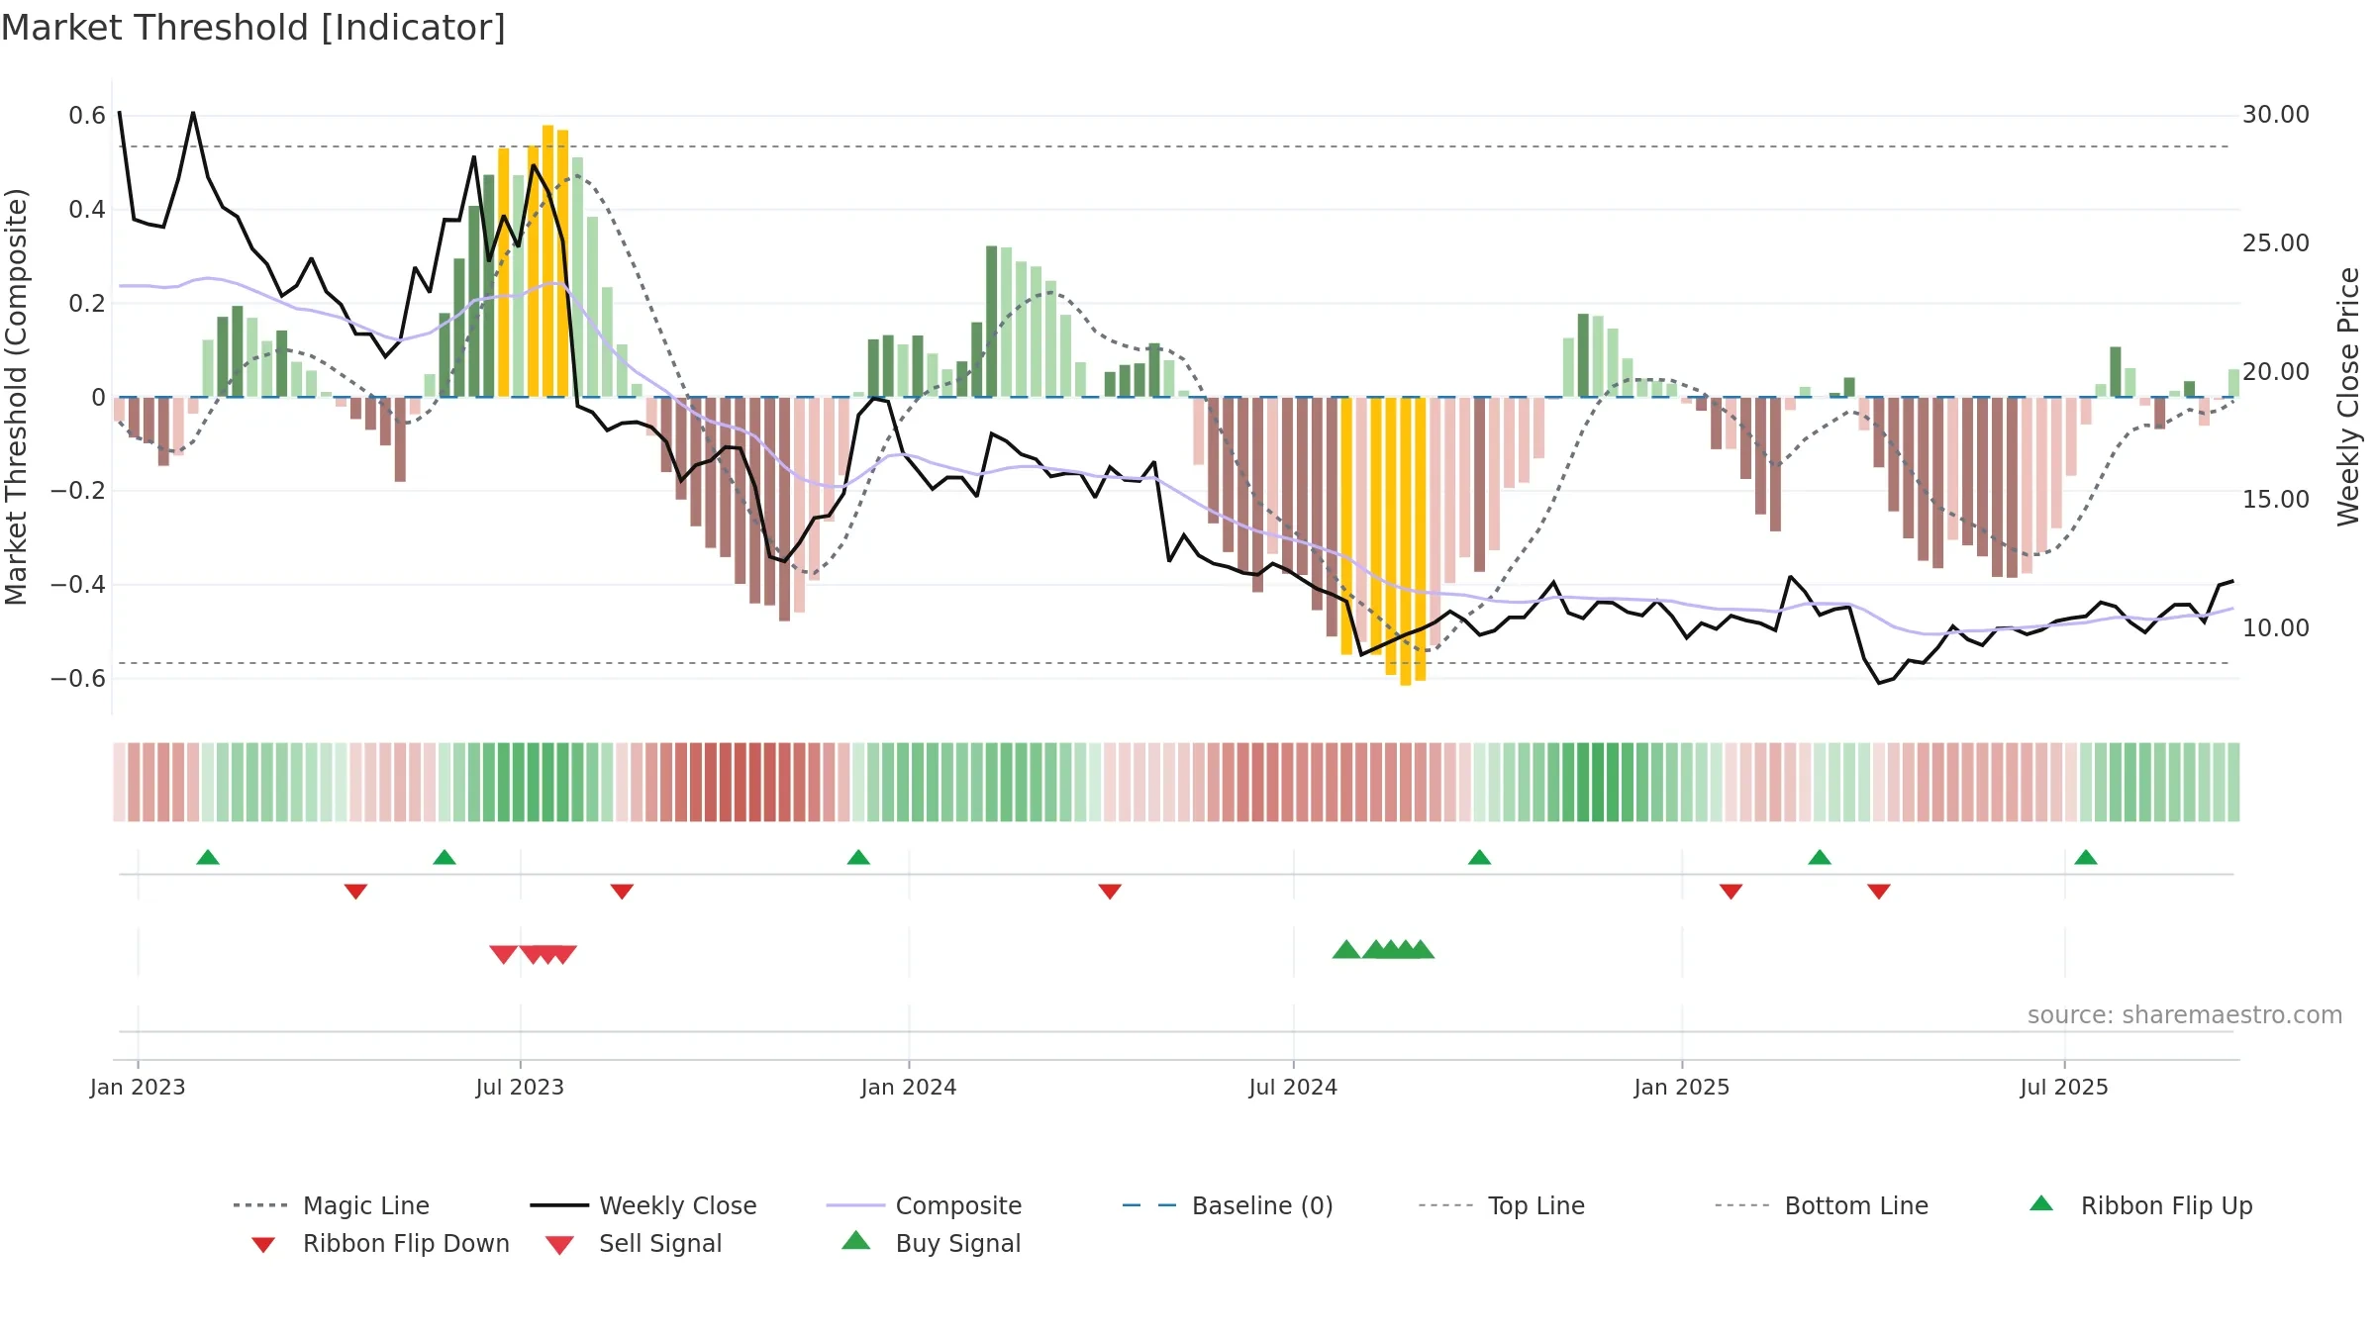
Task: Click the first Buy Signal marker after Jul 2024
Action: 1346,949
